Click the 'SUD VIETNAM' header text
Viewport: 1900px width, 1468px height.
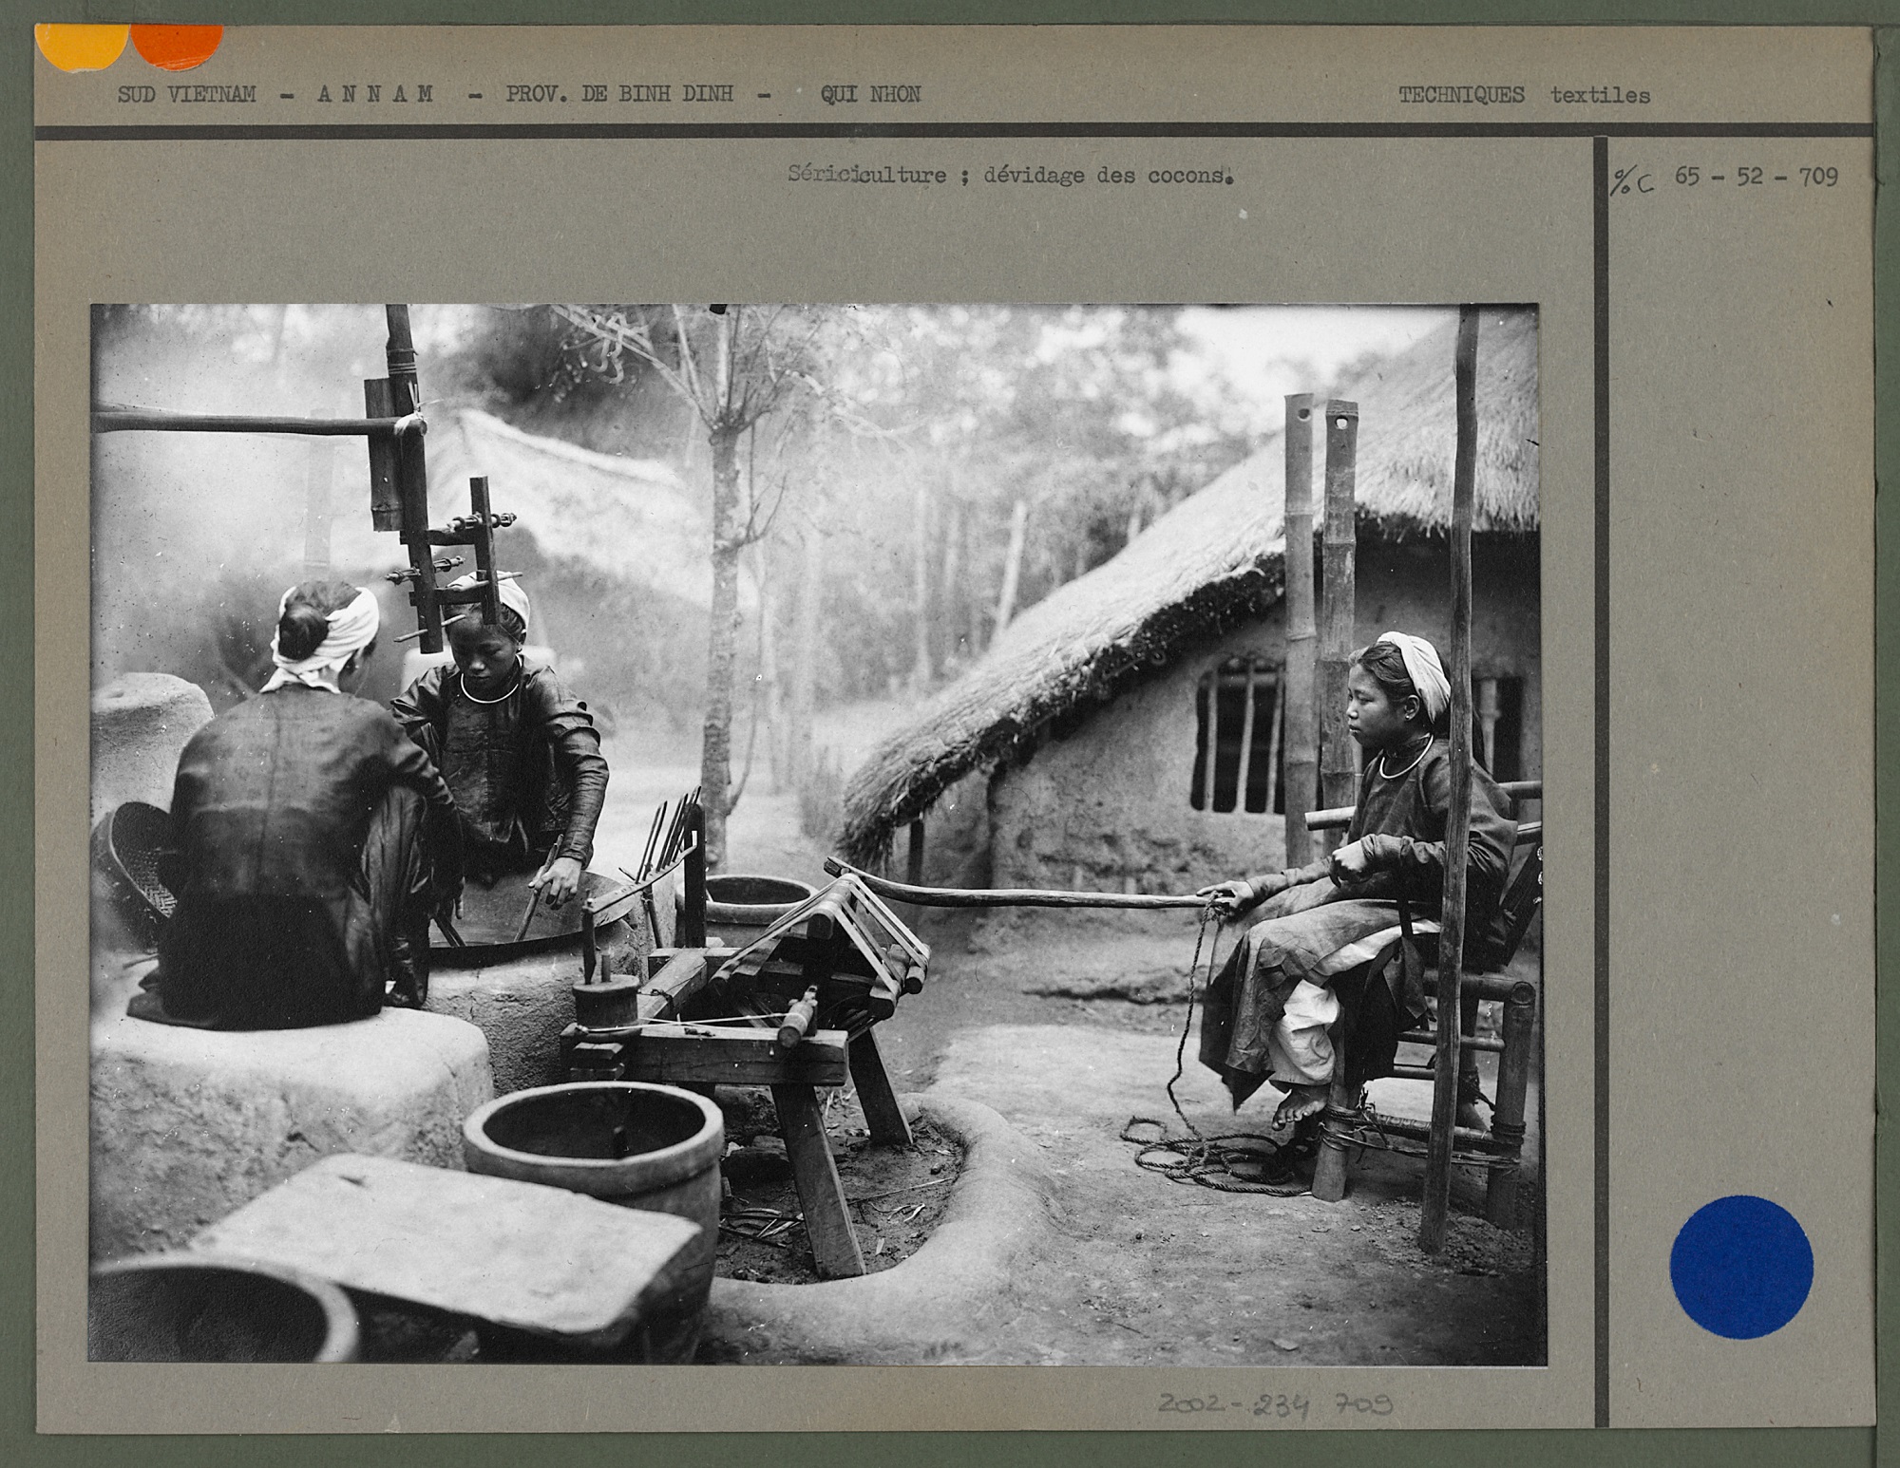coord(187,95)
